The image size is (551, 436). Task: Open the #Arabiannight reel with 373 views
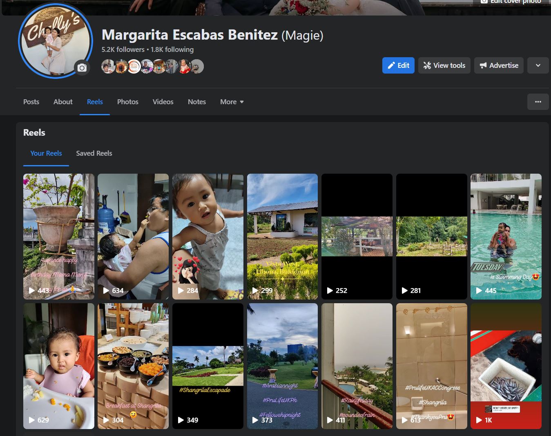coord(282,366)
